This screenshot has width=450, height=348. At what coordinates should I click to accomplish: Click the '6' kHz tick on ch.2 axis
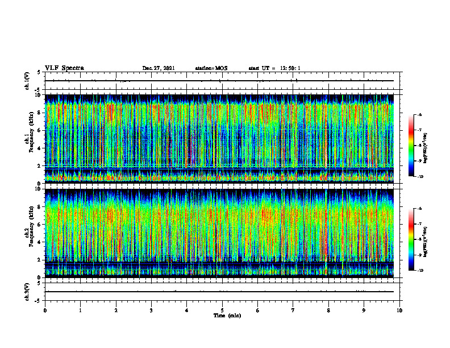pyautogui.click(x=39, y=225)
